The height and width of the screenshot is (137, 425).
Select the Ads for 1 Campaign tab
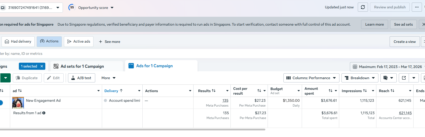click(x=154, y=66)
